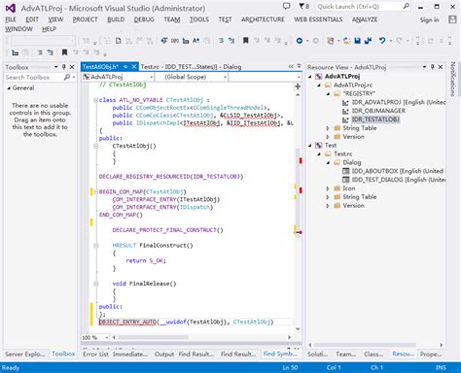Expand String Table under AdvATLProj.rc

(x=328, y=128)
